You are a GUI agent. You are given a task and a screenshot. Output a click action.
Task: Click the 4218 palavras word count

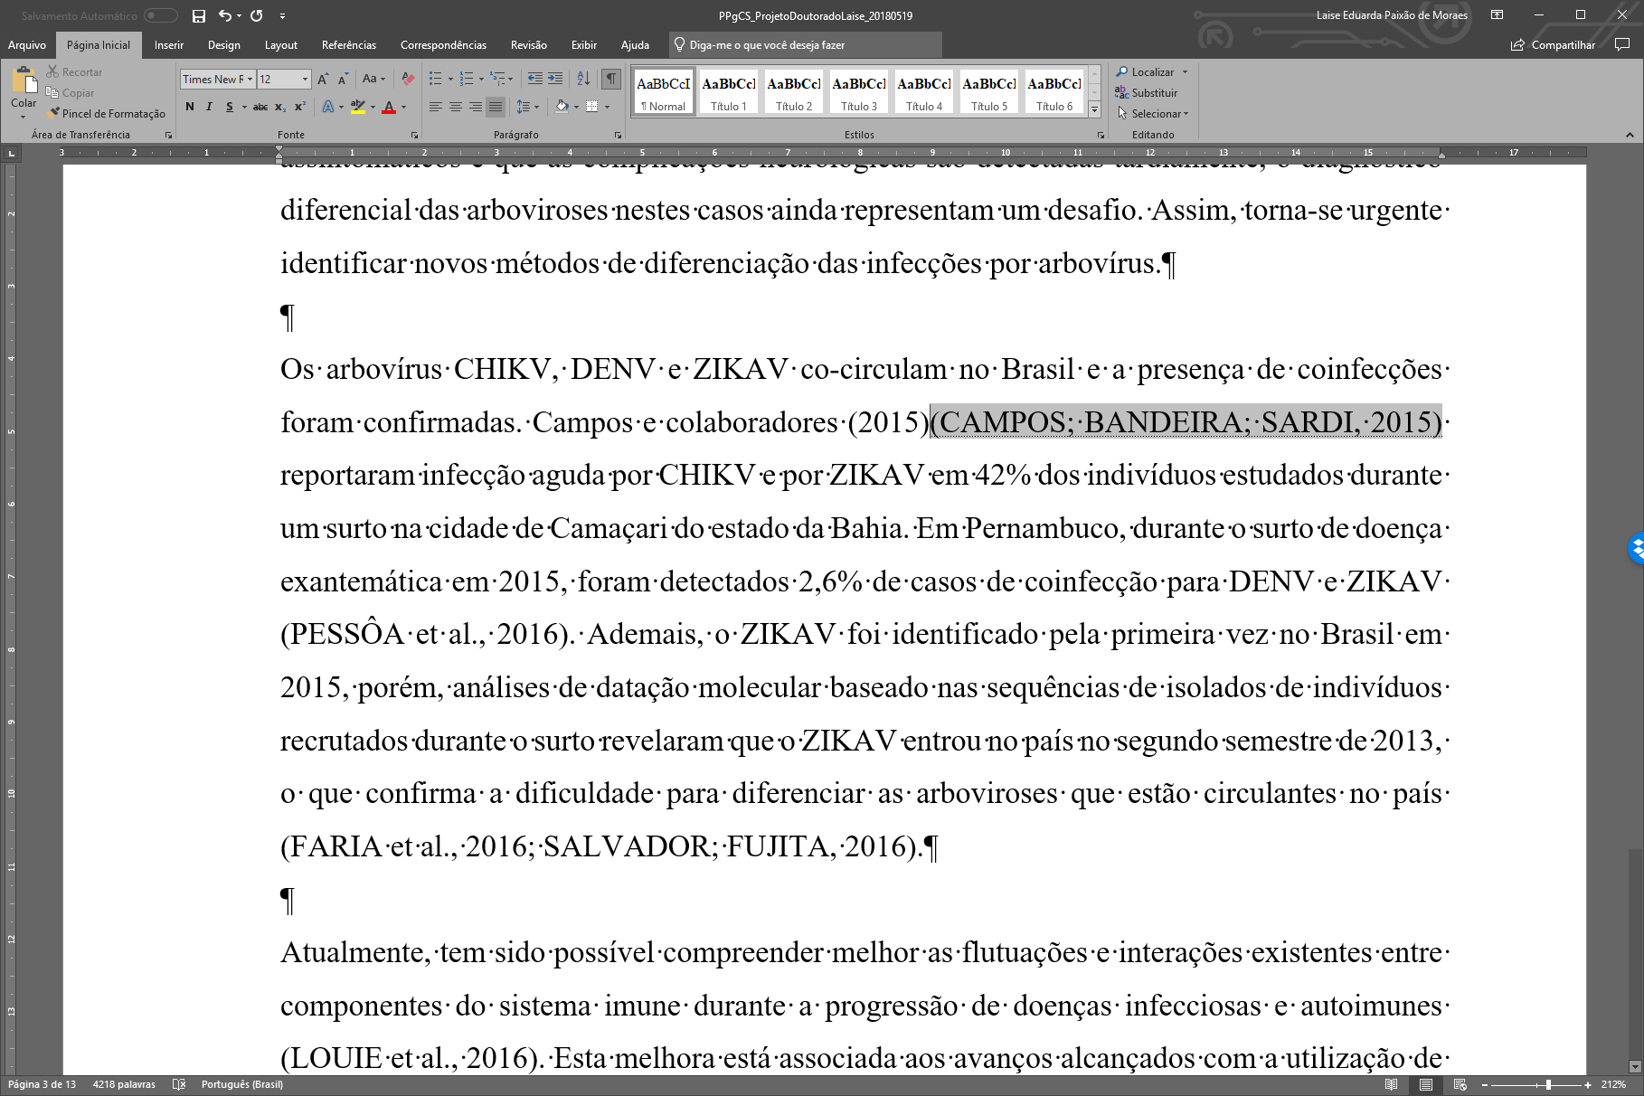124,1084
